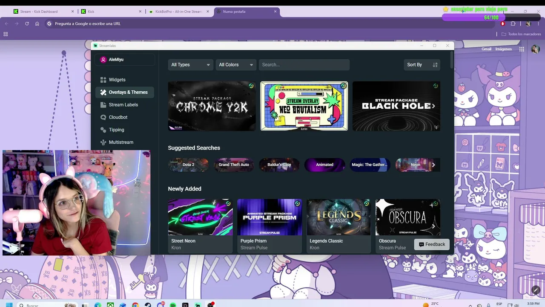Open the All Colors dropdown

pyautogui.click(x=236, y=65)
